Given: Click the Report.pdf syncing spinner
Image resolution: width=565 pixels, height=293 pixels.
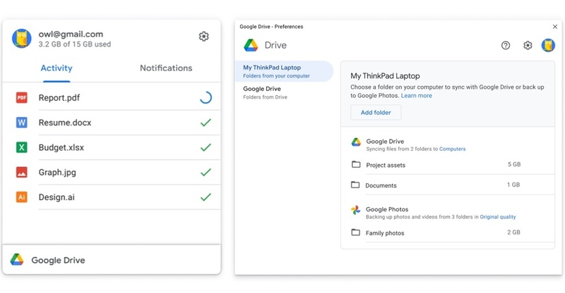Looking at the screenshot, I should click(206, 97).
